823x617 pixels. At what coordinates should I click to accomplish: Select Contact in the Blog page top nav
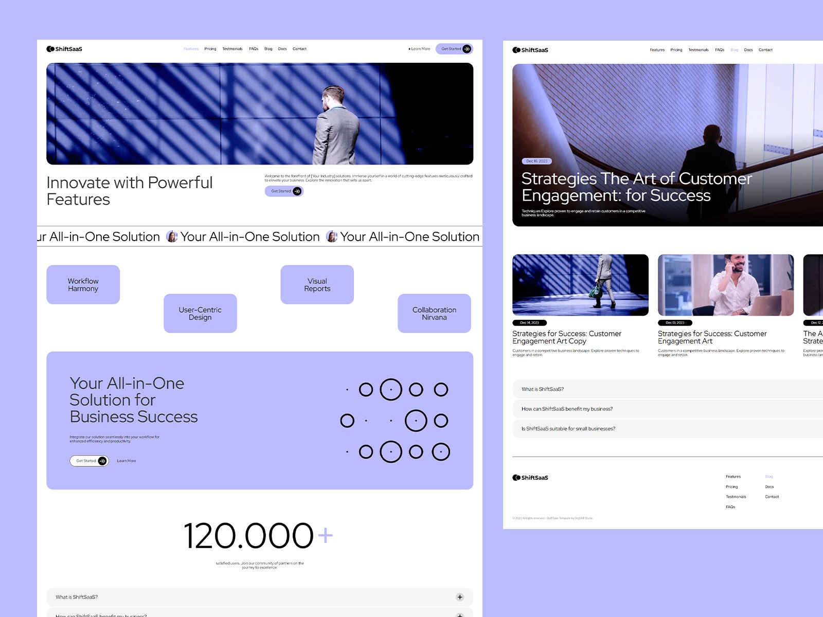(x=765, y=50)
